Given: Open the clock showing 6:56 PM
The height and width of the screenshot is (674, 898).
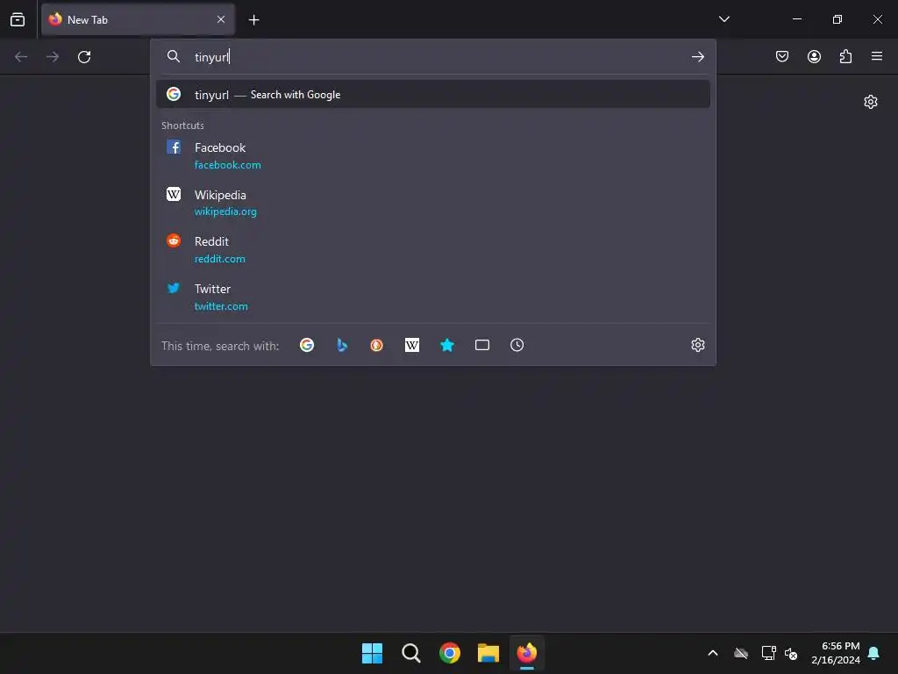Looking at the screenshot, I should 836,653.
